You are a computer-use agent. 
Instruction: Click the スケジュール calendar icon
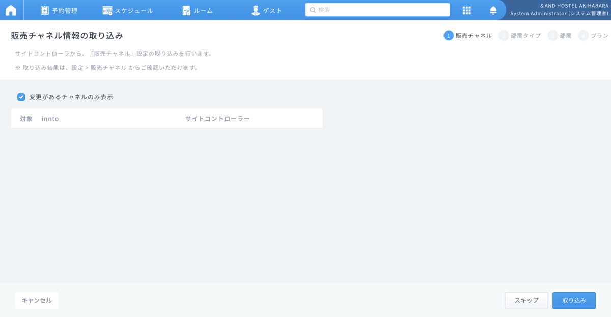coord(107,10)
